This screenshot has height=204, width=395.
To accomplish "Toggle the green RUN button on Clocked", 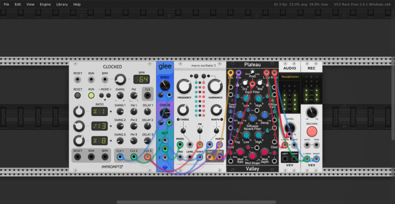I will pos(91,95).
